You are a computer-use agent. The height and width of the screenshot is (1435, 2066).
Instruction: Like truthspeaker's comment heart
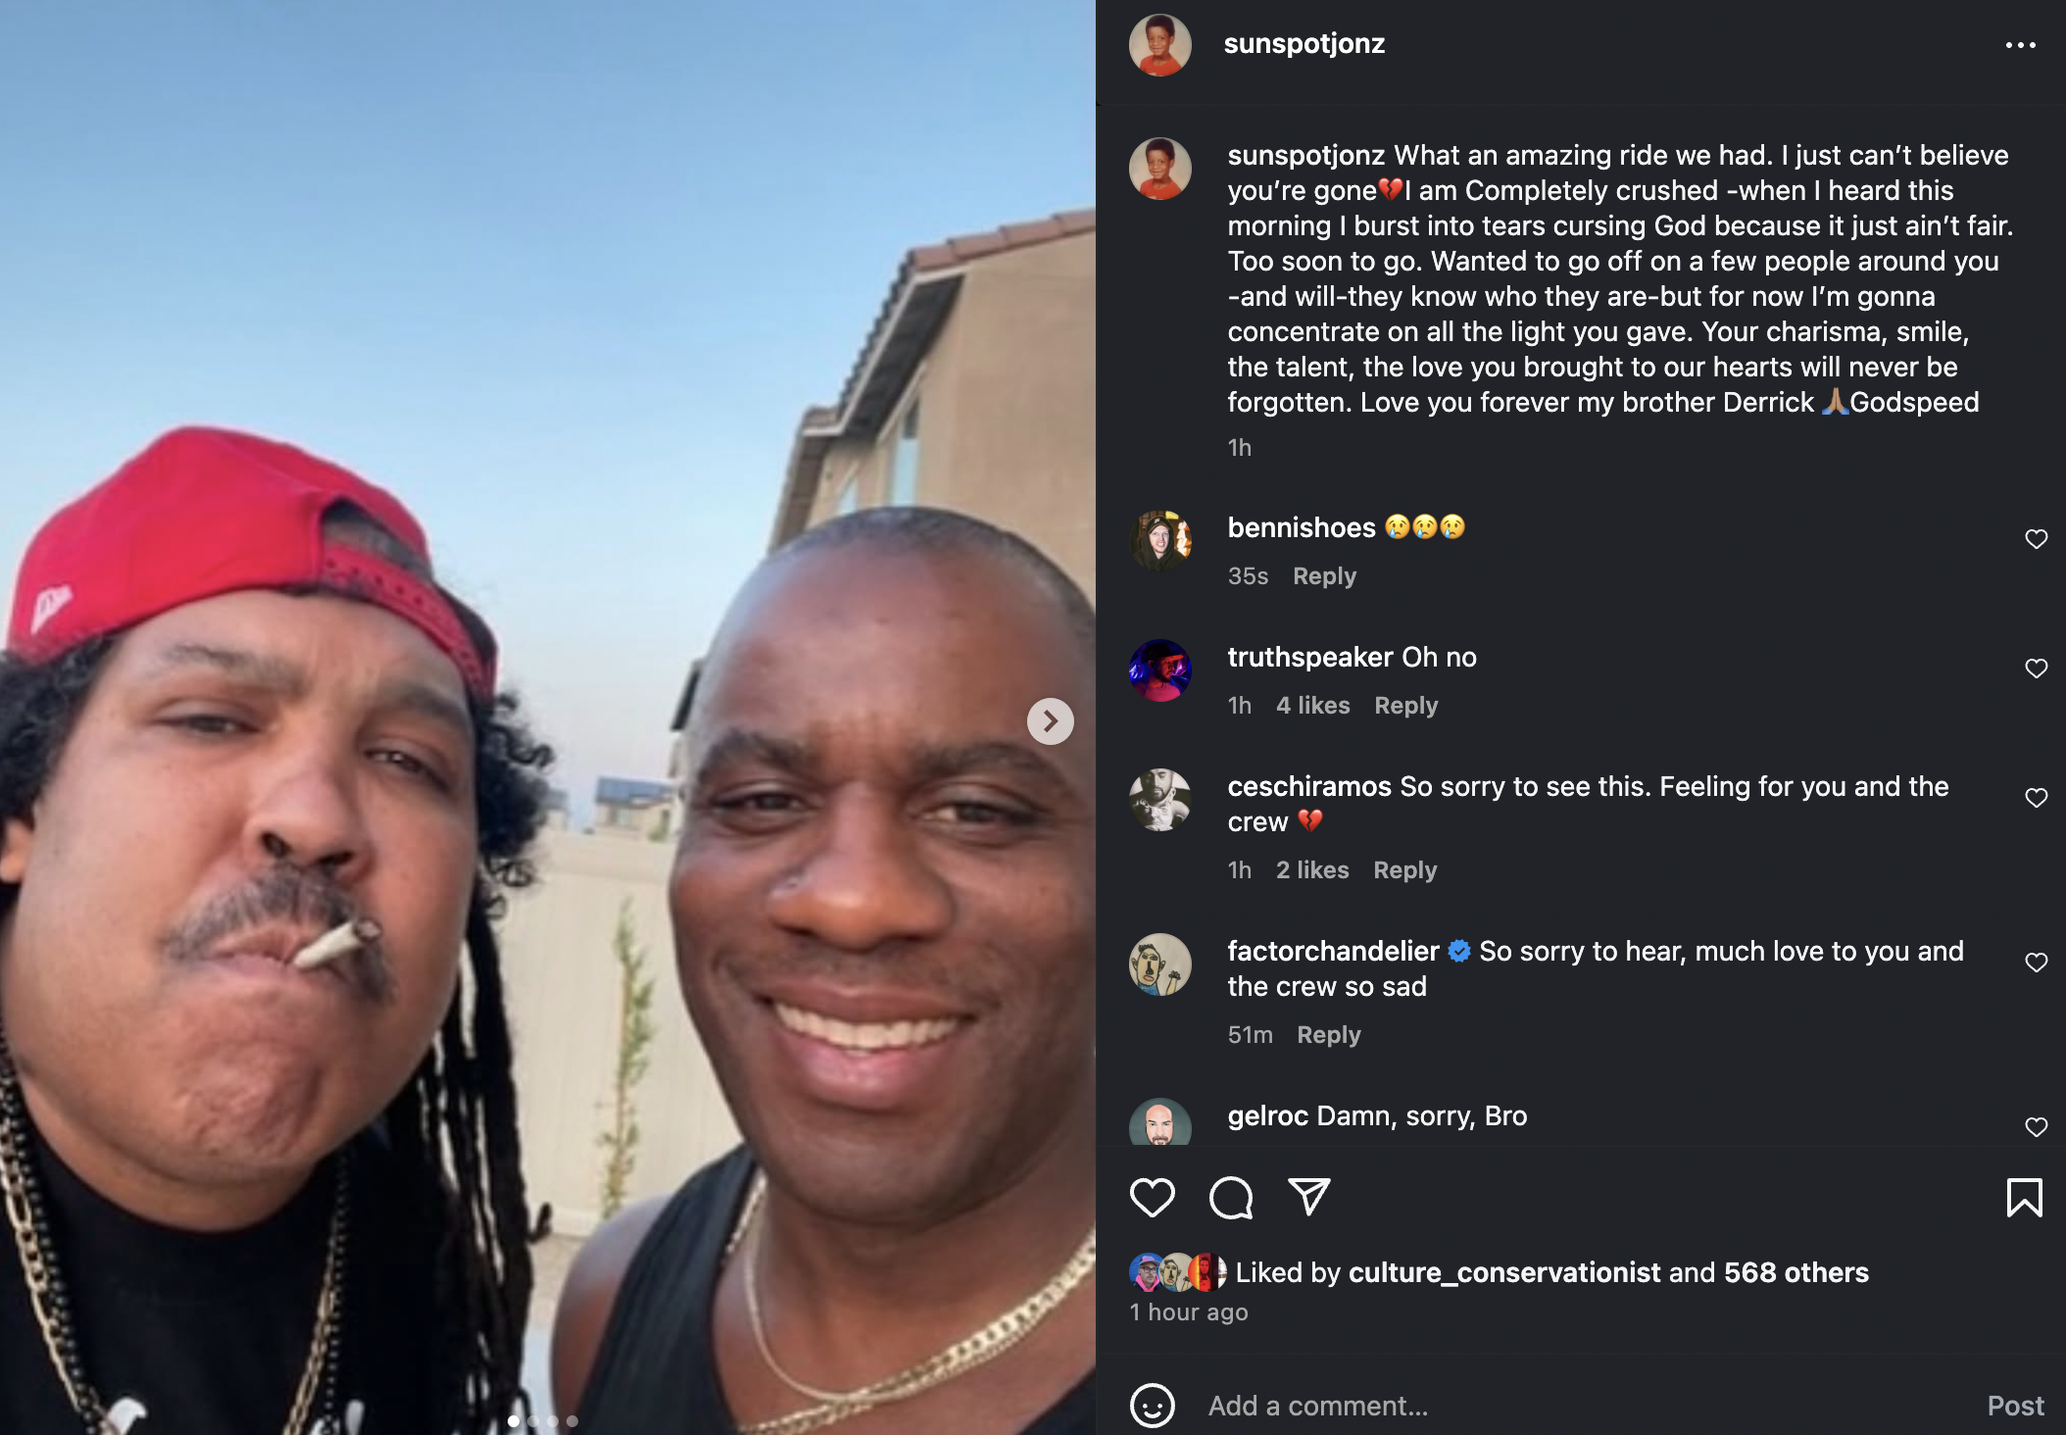[2036, 668]
